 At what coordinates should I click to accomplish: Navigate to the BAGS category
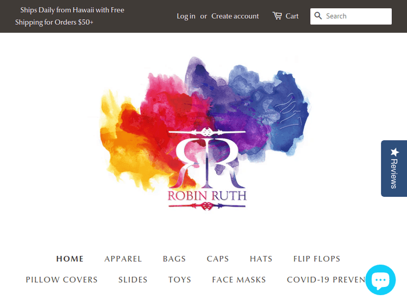(174, 259)
